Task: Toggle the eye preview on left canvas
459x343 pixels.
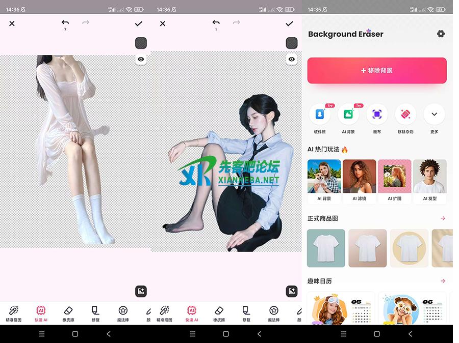Action: click(x=141, y=60)
